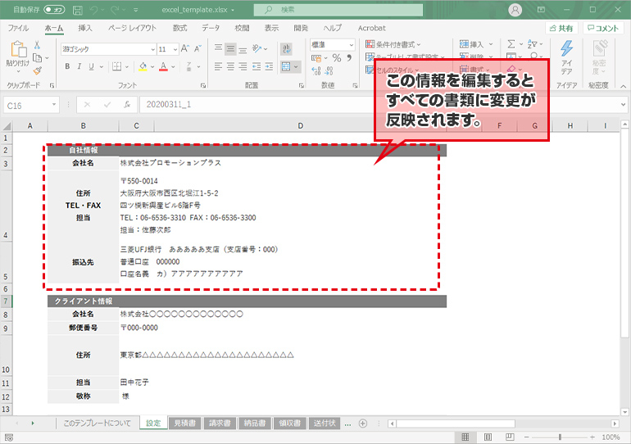Open Merge & Center dropdown arrow
Image resolution: width=631 pixels, height=444 pixels.
coord(297,66)
